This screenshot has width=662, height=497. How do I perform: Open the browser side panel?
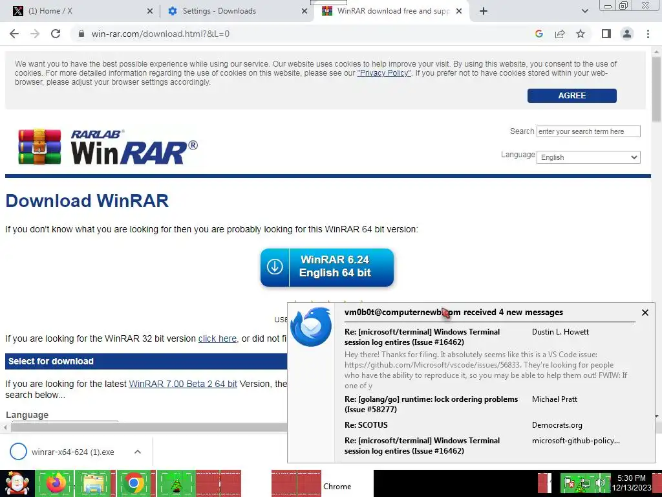[606, 34]
